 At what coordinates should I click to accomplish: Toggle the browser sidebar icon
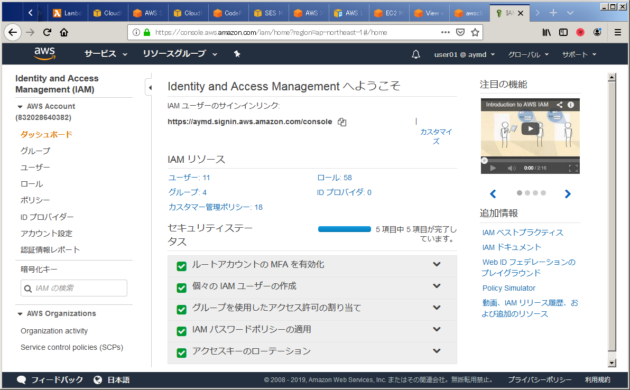pyautogui.click(x=563, y=33)
